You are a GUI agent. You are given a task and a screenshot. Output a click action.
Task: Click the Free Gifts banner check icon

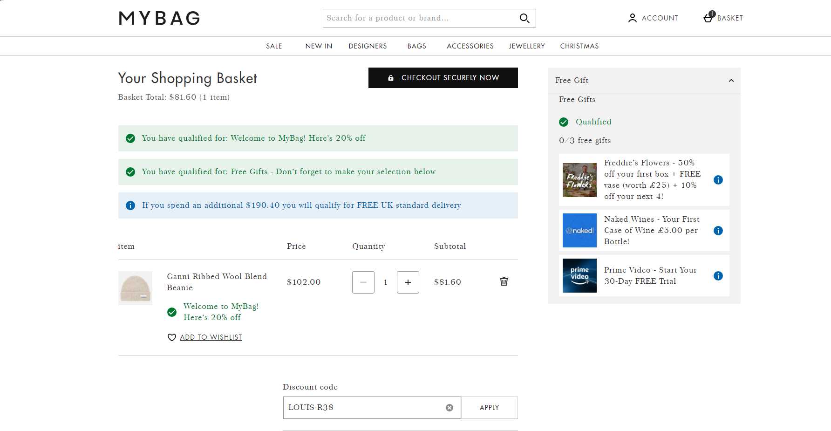tap(130, 172)
